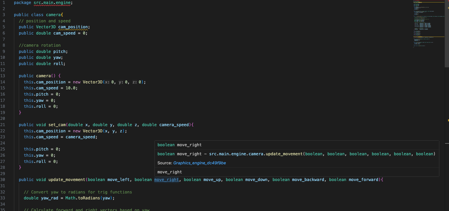Image resolution: width=449 pixels, height=211 pixels.
Task: Open the Graphics_engine_dc49f9be source link
Action: point(199,163)
